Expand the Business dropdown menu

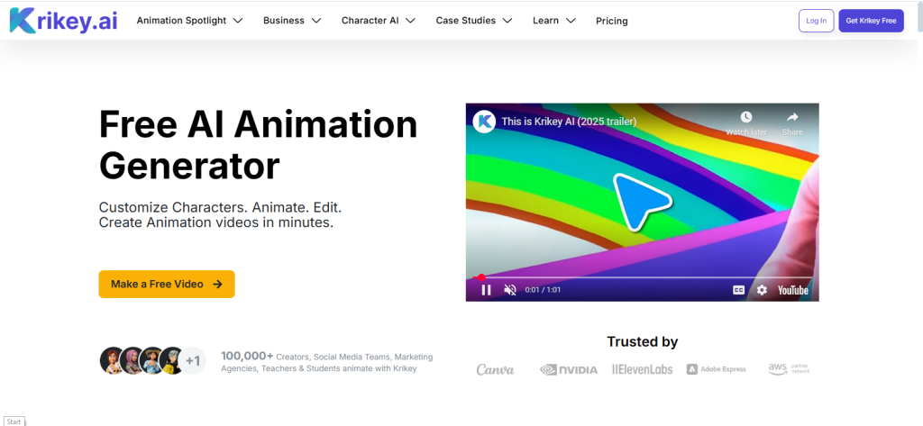292,21
